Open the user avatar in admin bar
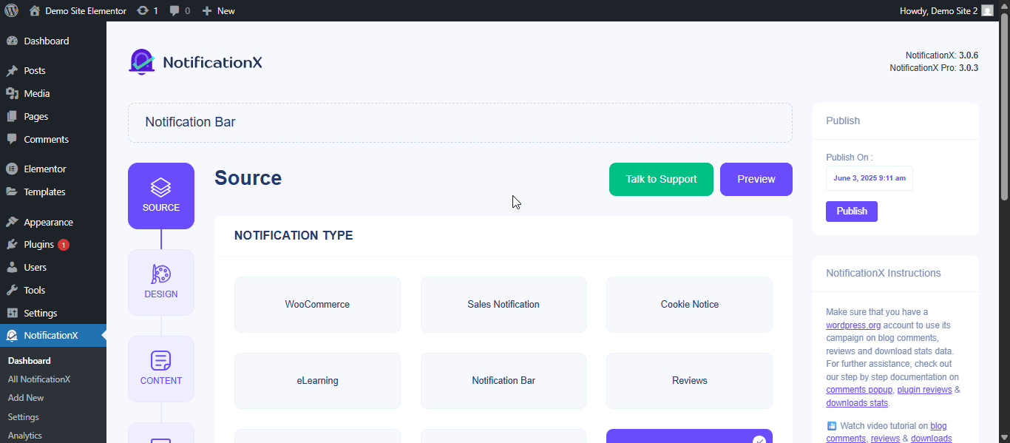Viewport: 1010px width, 443px height. tap(987, 10)
